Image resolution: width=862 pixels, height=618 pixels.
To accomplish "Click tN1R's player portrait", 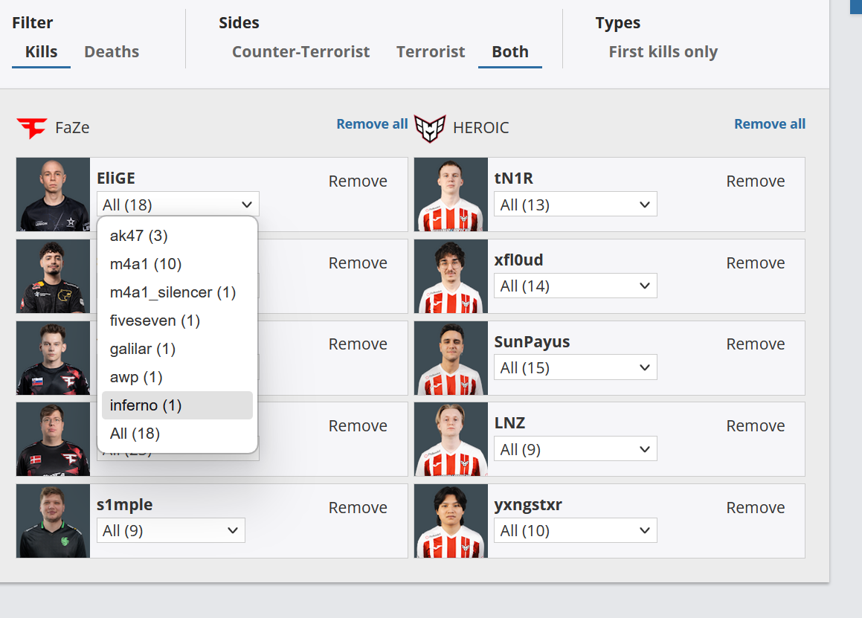I will (451, 194).
